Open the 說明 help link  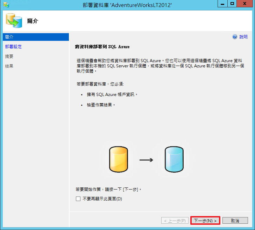tap(243, 37)
